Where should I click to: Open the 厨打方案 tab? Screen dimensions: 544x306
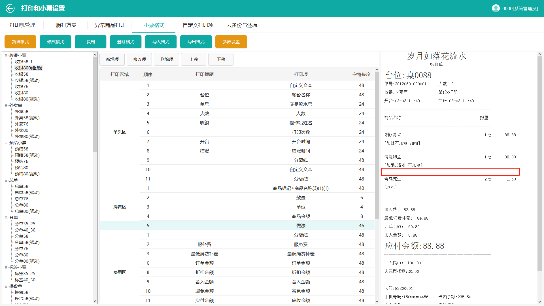click(x=66, y=25)
